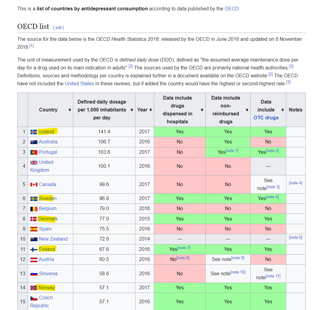Click the 106.7 dosage value for Australia
316x310 pixels.
pos(104,142)
